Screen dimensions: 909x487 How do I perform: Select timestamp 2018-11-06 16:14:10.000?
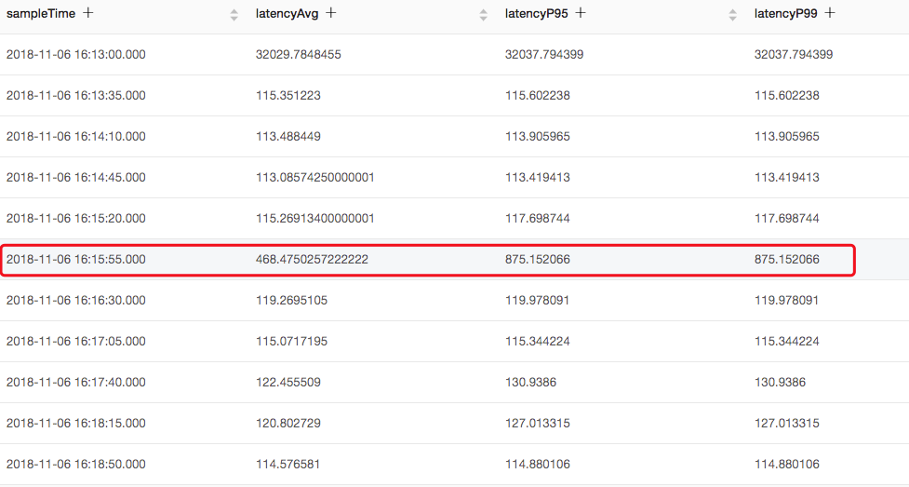[76, 136]
